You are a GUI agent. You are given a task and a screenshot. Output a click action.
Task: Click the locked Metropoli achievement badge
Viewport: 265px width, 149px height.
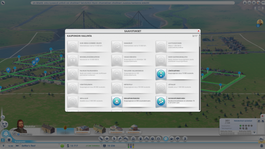[x=117, y=88]
